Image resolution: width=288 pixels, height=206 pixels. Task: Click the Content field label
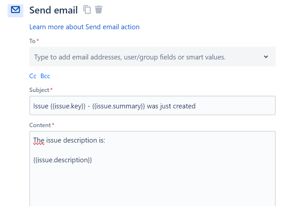click(39, 125)
